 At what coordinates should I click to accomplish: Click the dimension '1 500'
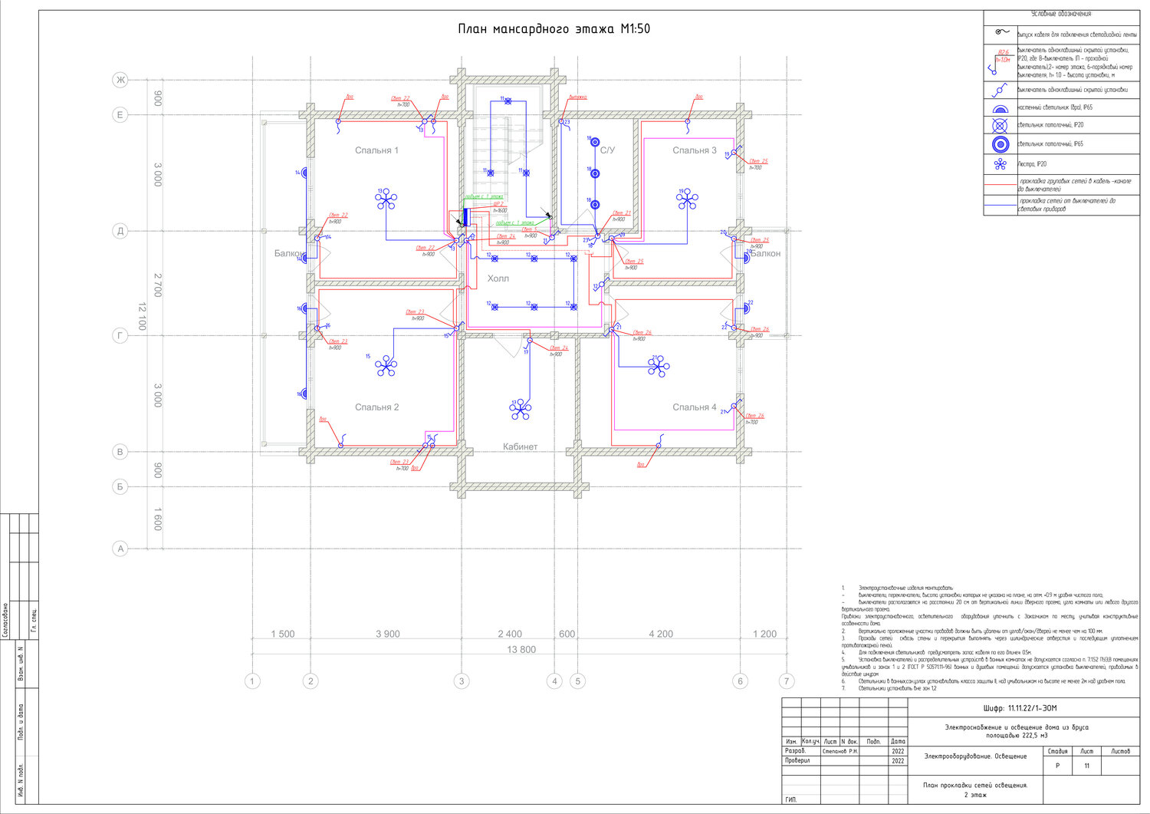point(283,634)
